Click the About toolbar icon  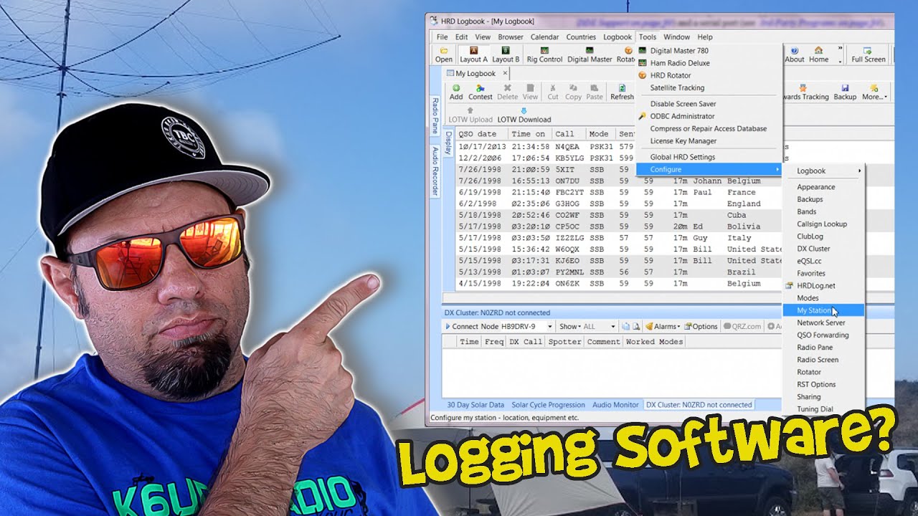pos(795,54)
